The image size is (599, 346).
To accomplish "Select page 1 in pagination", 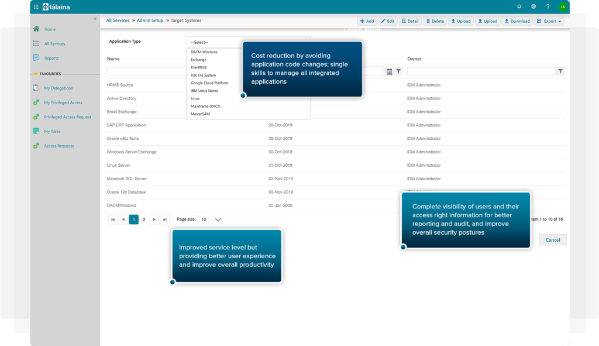I will (x=134, y=220).
